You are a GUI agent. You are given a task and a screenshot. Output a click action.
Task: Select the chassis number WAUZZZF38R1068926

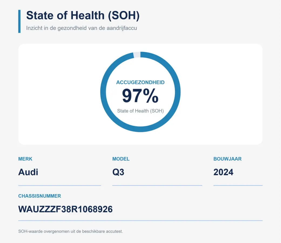(65, 209)
